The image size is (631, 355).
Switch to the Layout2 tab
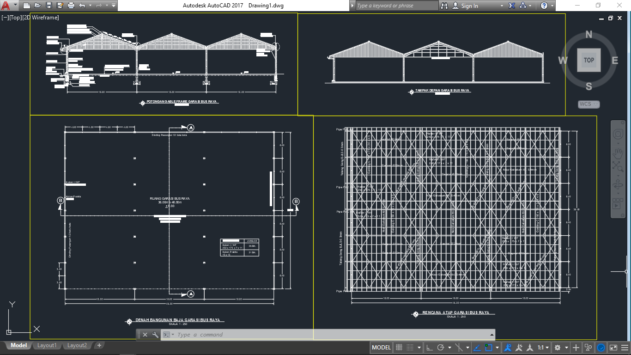[x=77, y=345]
